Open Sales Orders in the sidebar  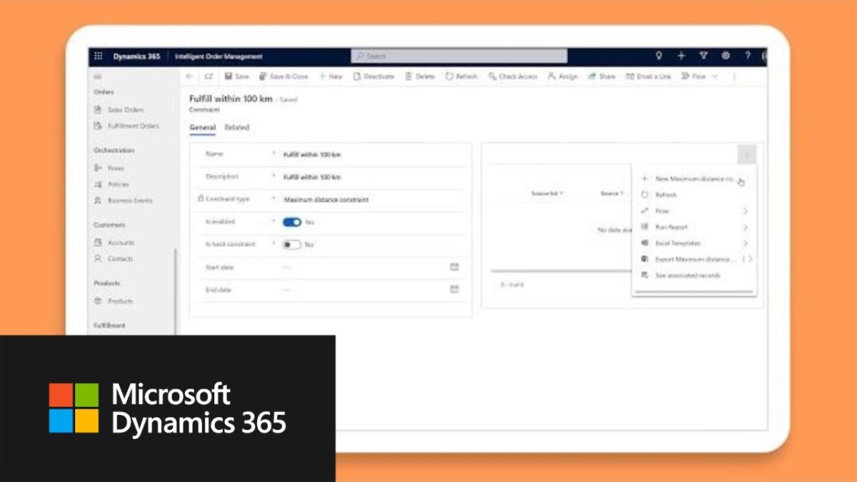pos(124,109)
